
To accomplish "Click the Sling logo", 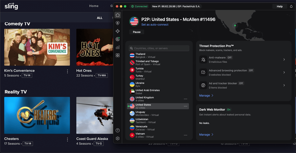I will pyautogui.click(x=11, y=6).
